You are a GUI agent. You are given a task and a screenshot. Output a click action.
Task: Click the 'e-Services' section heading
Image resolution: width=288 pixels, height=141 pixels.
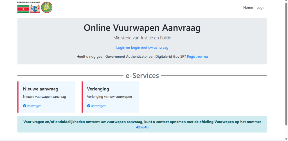pos(142,75)
